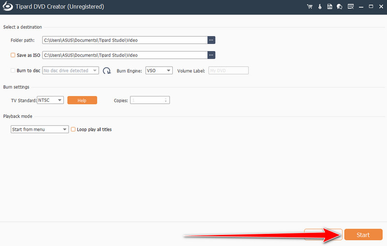Open the feedback chat icon
387x246 pixels.
click(x=340, y=7)
